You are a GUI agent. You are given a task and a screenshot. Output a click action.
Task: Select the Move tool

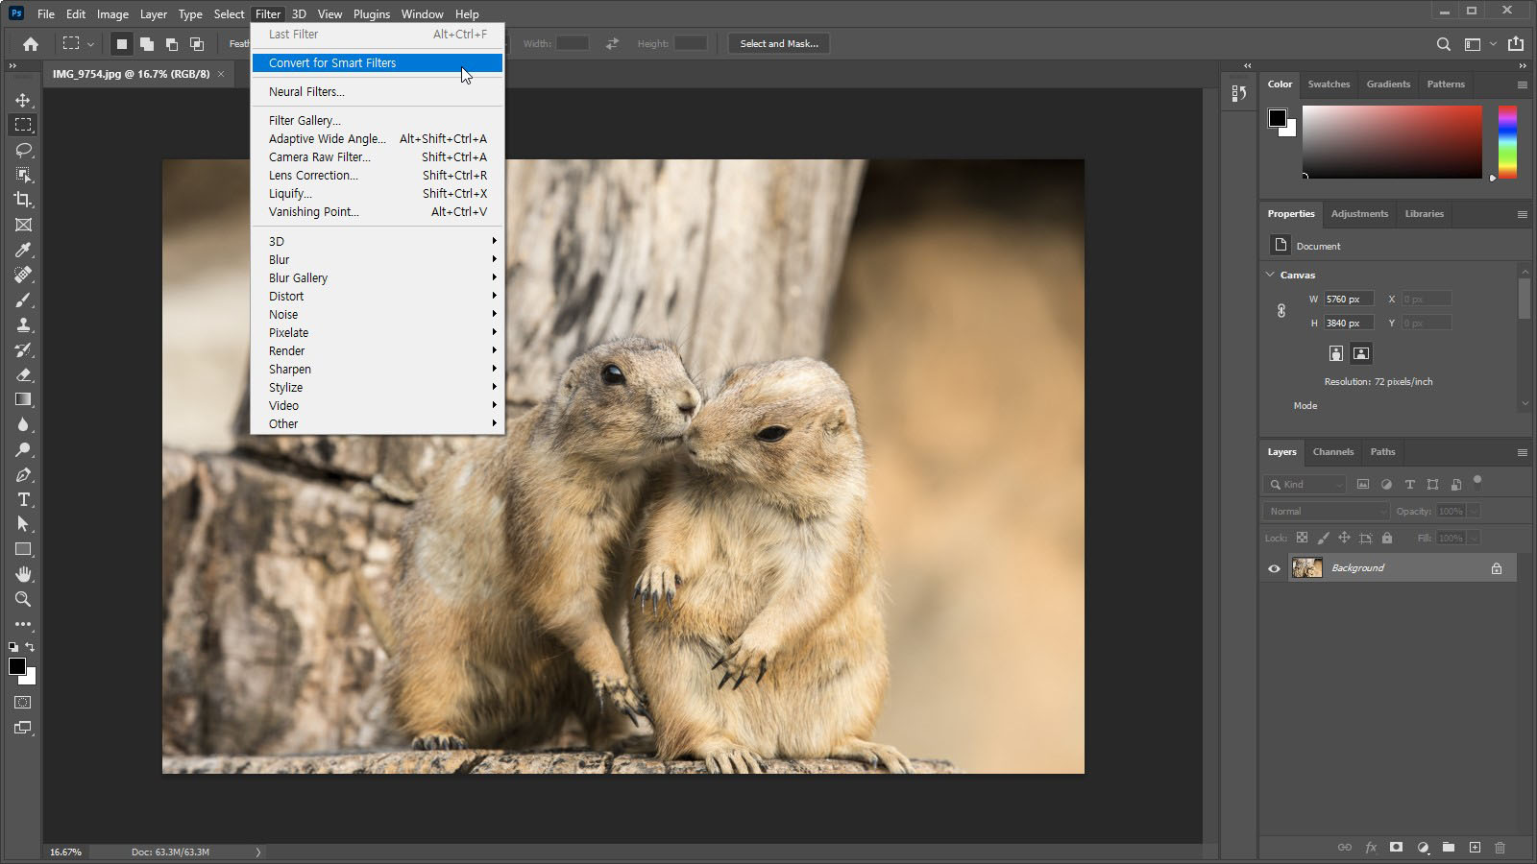tap(23, 100)
